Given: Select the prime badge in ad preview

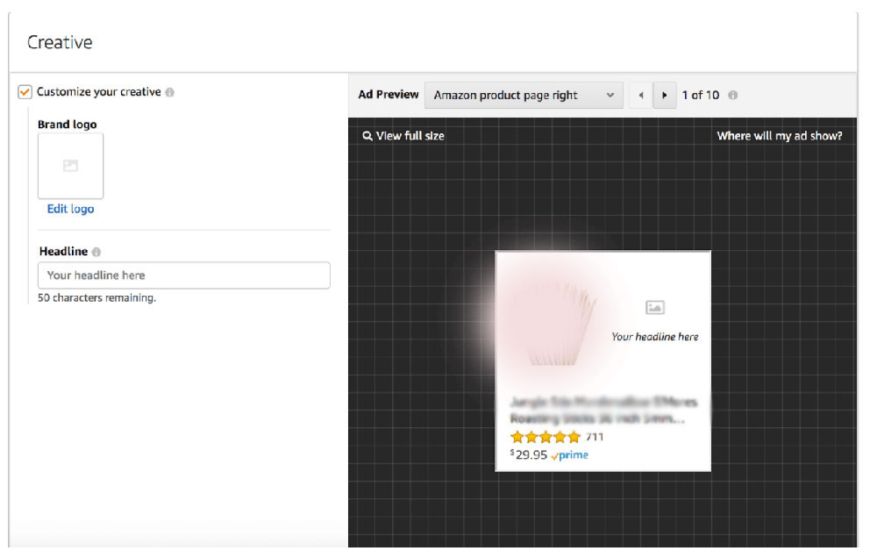Looking at the screenshot, I should tap(569, 455).
